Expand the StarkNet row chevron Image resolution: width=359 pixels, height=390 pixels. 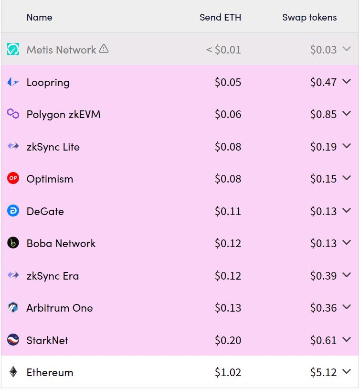[x=346, y=339]
